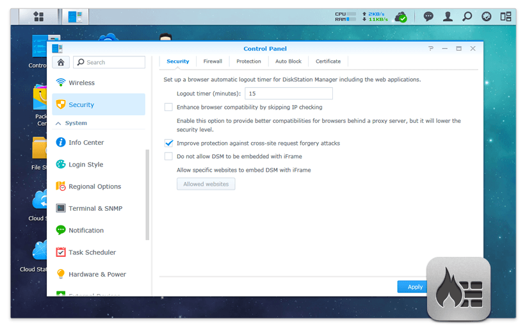This screenshot has height=326, width=527.
Task: Click the Notification green bubble icon
Action: click(x=61, y=230)
